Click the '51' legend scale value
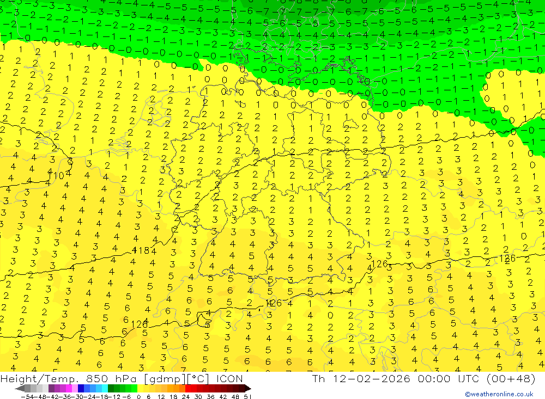The height and width of the screenshot is (399, 545). pyautogui.click(x=247, y=397)
